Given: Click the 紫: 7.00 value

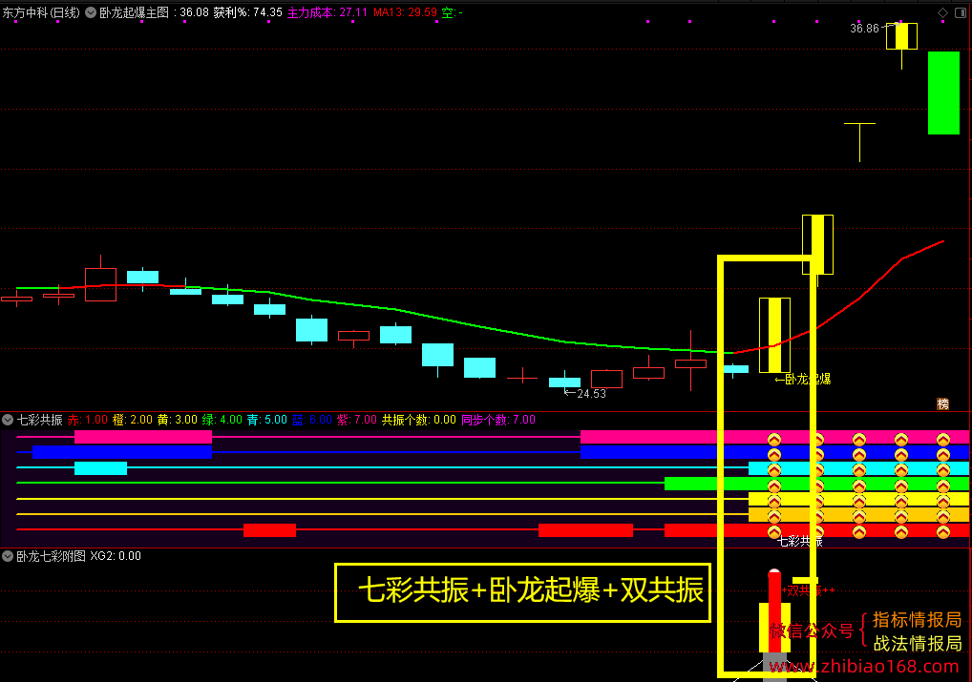Looking at the screenshot, I should [357, 420].
